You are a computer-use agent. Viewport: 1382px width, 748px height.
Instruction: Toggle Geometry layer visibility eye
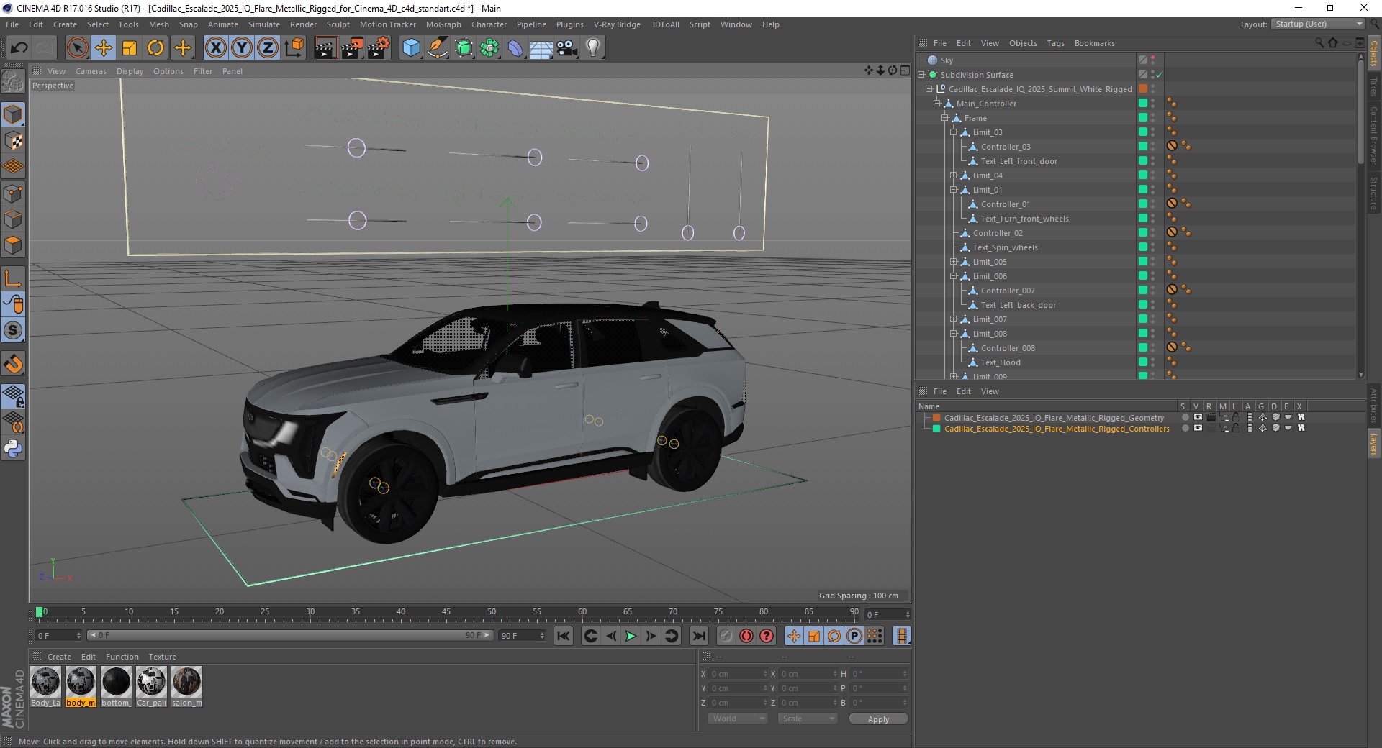coord(1198,417)
